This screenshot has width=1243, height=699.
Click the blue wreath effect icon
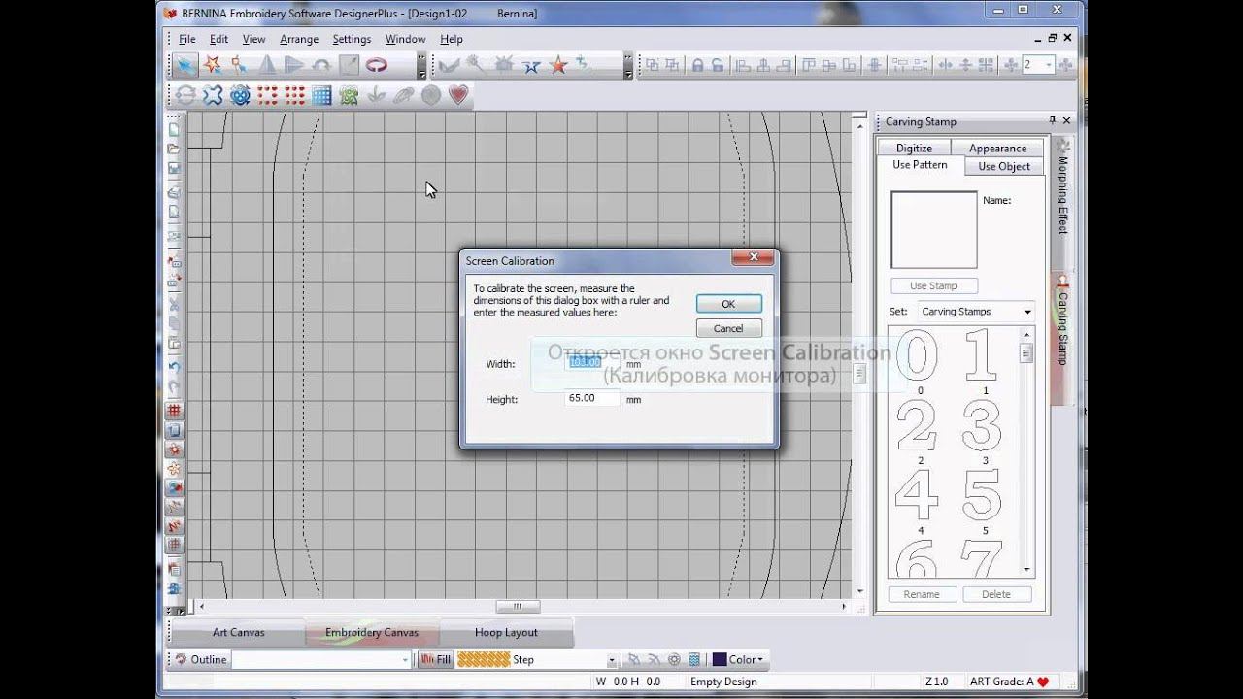240,94
